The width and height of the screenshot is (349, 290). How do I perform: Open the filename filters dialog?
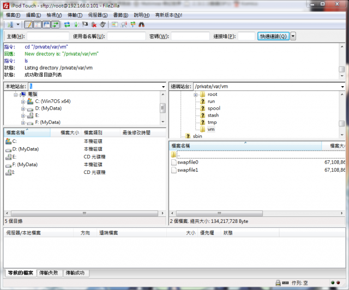point(115,25)
